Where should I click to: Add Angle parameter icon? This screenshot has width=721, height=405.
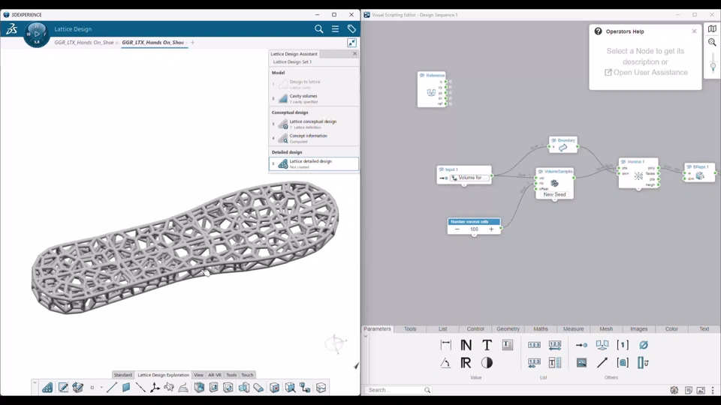pos(445,363)
